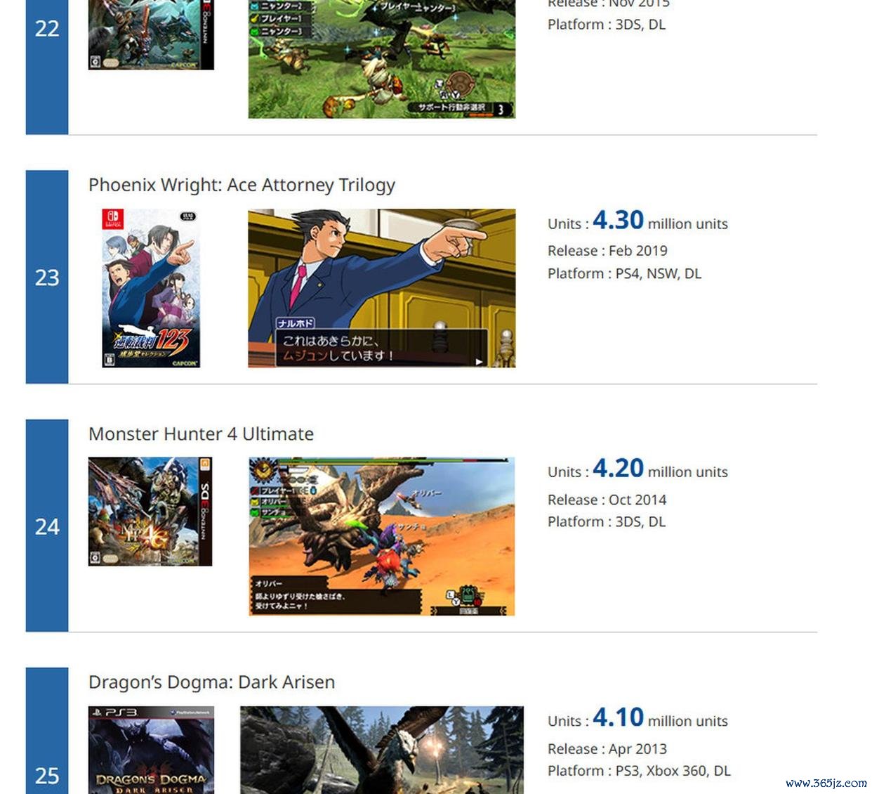Image resolution: width=872 pixels, height=794 pixels.
Task: View the Phoenix Wright courtroom pointing screenshot
Action: click(x=381, y=288)
